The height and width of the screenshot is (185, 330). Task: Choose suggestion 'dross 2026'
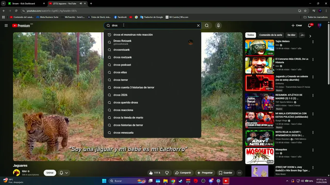(152, 95)
